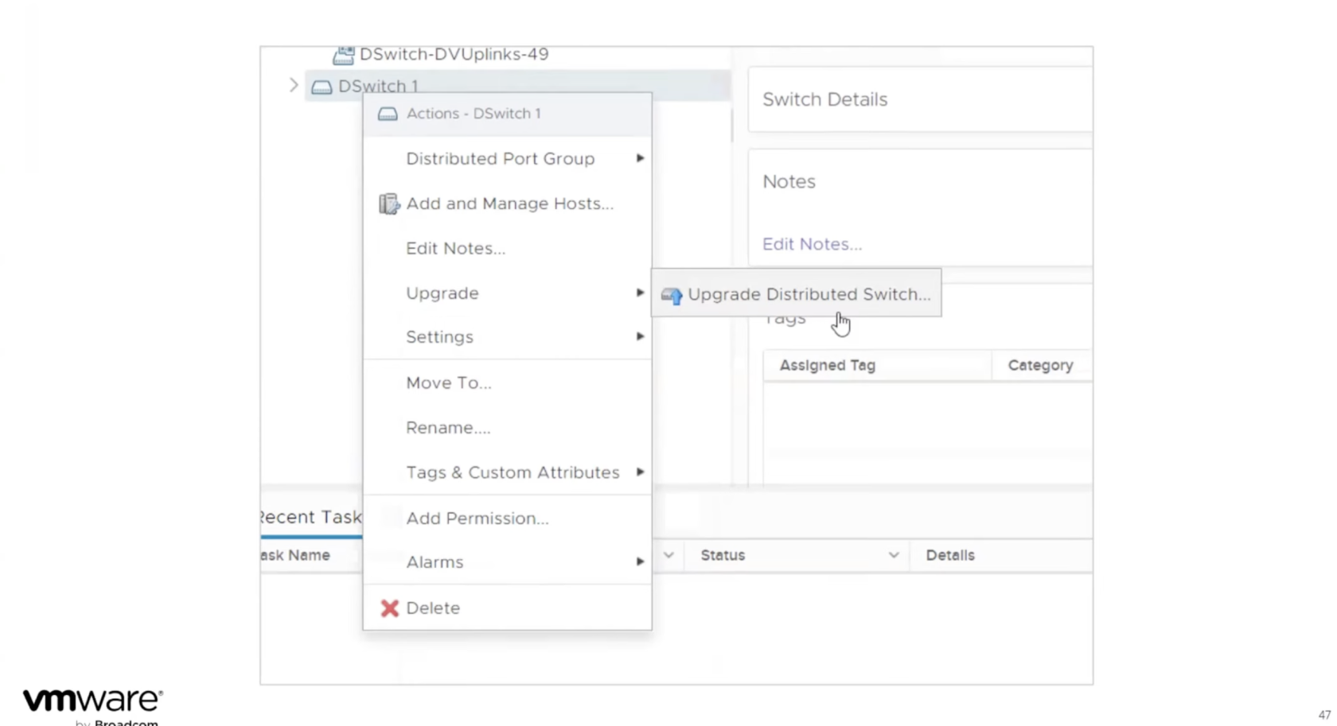Select Add Permission... menu entry
The height and width of the screenshot is (726, 1337).
(507, 518)
